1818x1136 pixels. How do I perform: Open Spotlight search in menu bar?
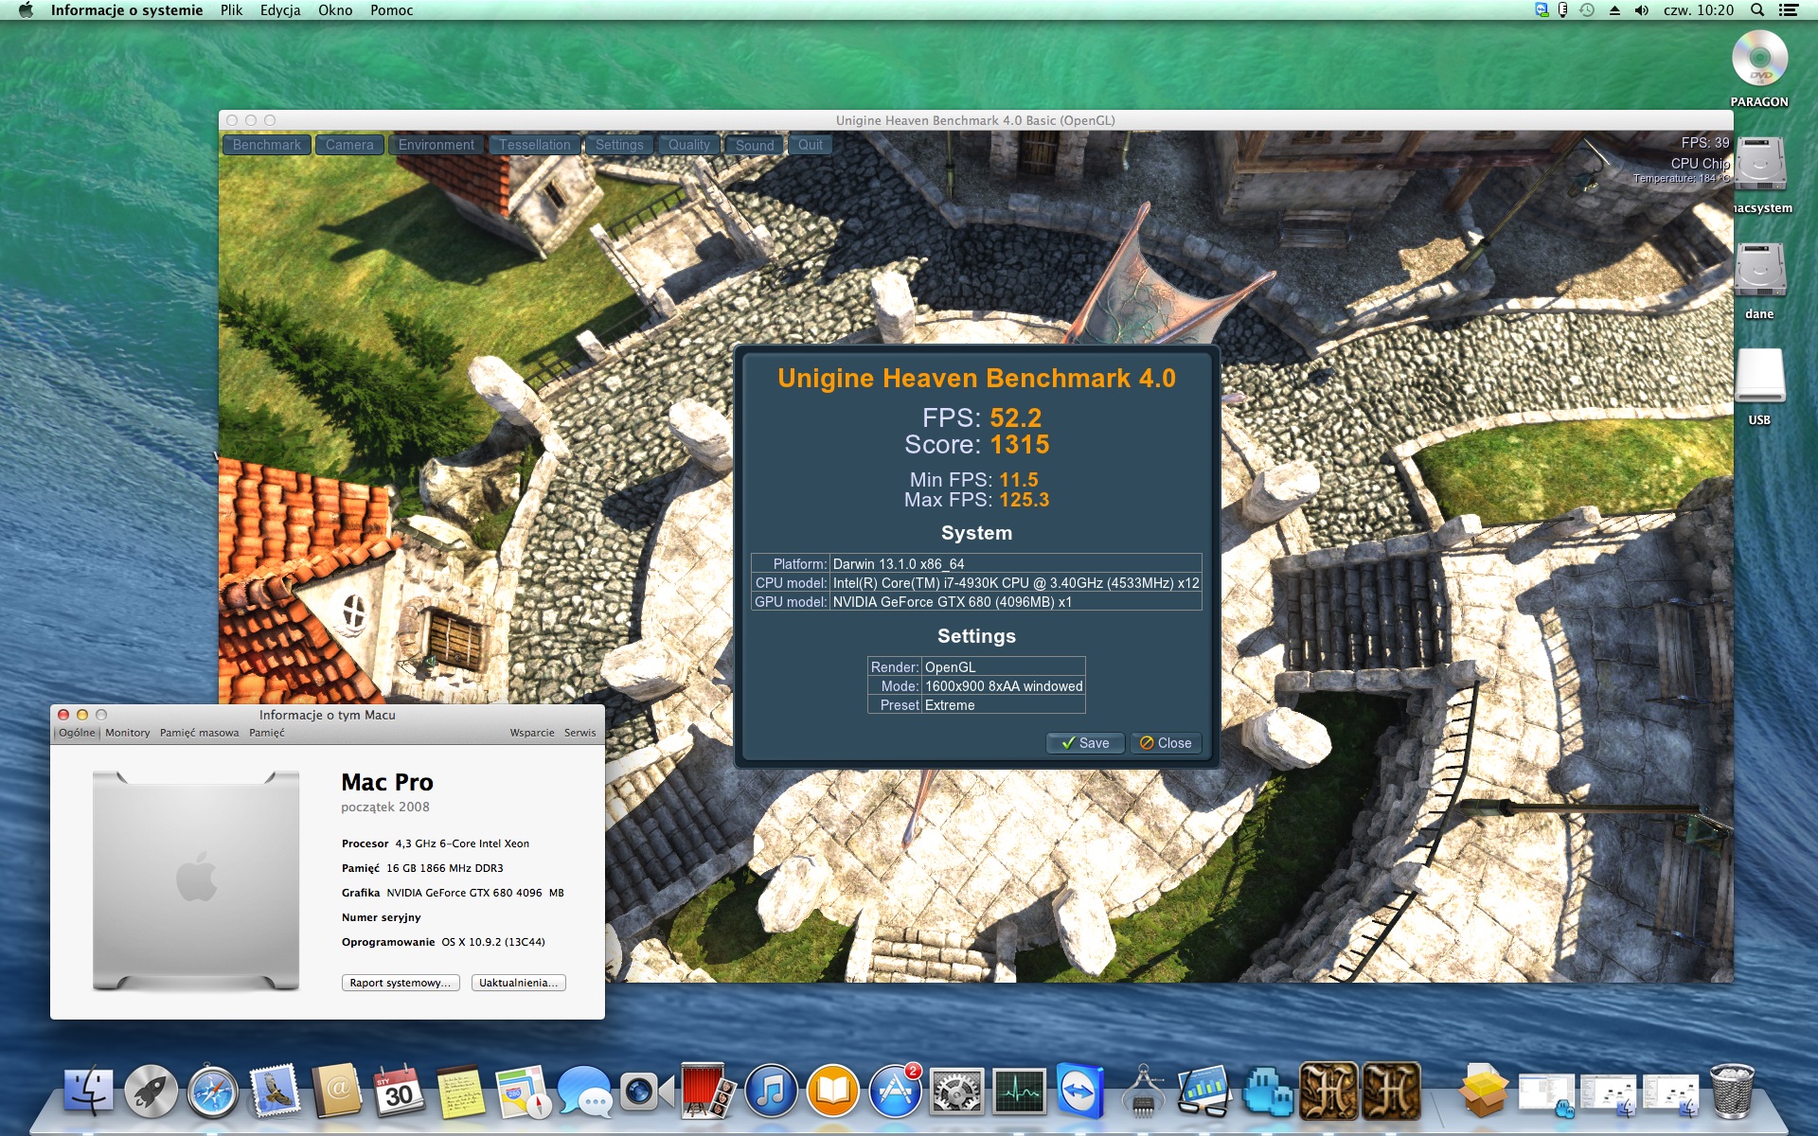1757,10
